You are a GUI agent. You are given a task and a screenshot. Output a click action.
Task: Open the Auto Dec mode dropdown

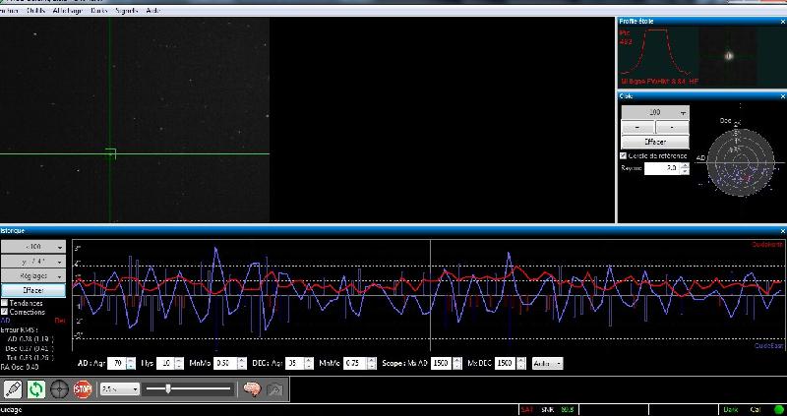click(548, 363)
